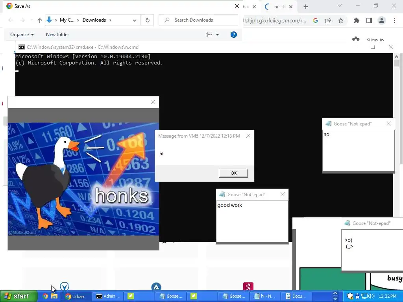Open the folder icon in quick launch
The height and width of the screenshot is (302, 403).
tap(54, 296)
